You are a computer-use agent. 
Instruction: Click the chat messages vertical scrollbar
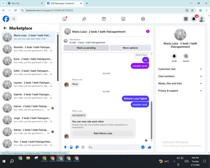pos(151,120)
